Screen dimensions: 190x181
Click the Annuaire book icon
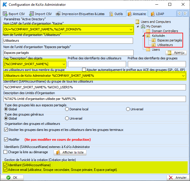(x=130, y=14)
